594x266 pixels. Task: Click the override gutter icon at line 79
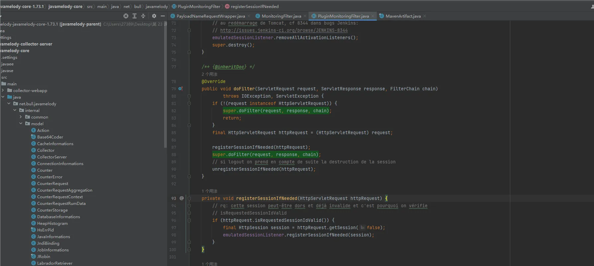pyautogui.click(x=180, y=89)
